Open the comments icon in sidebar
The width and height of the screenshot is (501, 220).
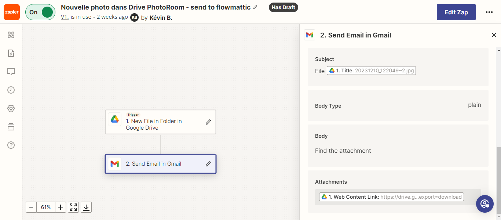[x=11, y=72]
